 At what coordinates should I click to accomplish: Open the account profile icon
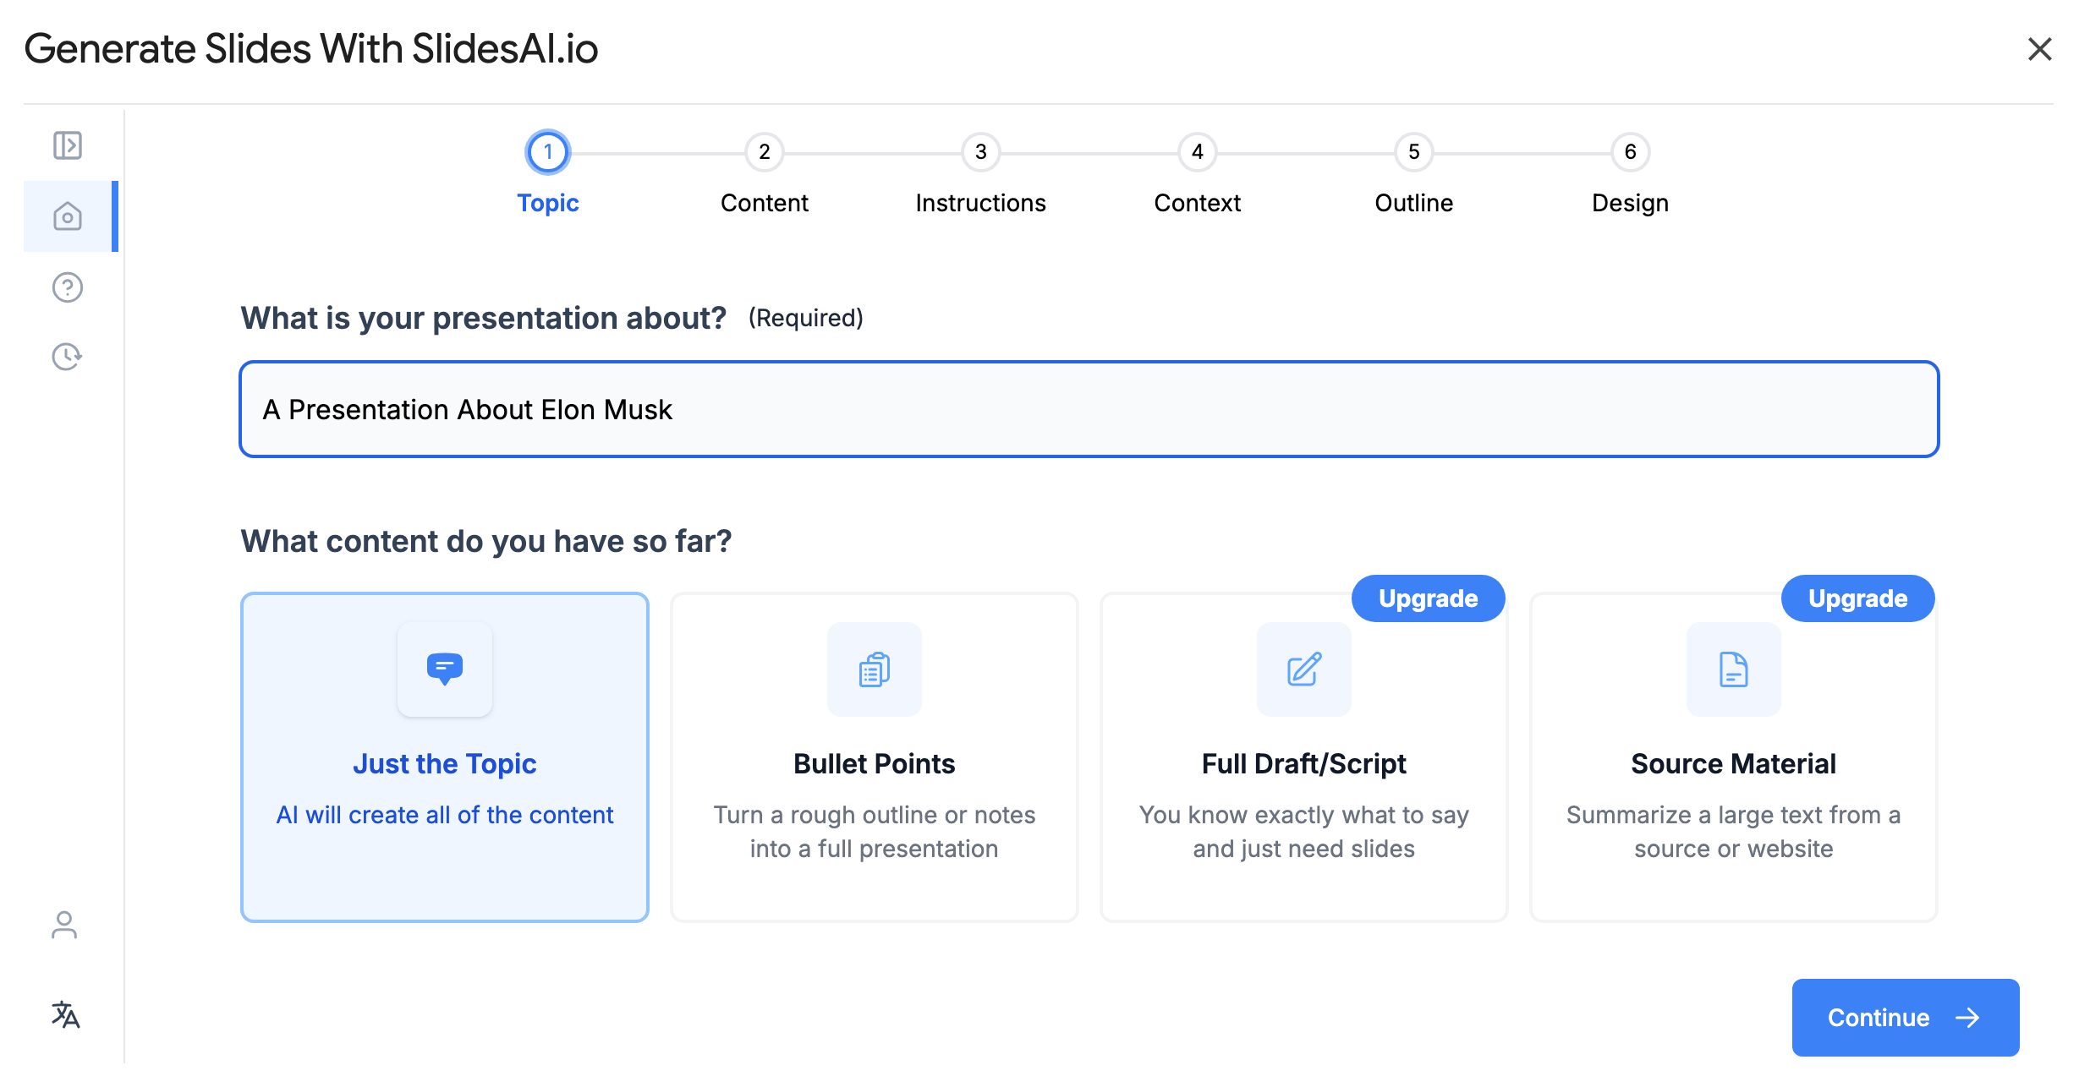(64, 925)
